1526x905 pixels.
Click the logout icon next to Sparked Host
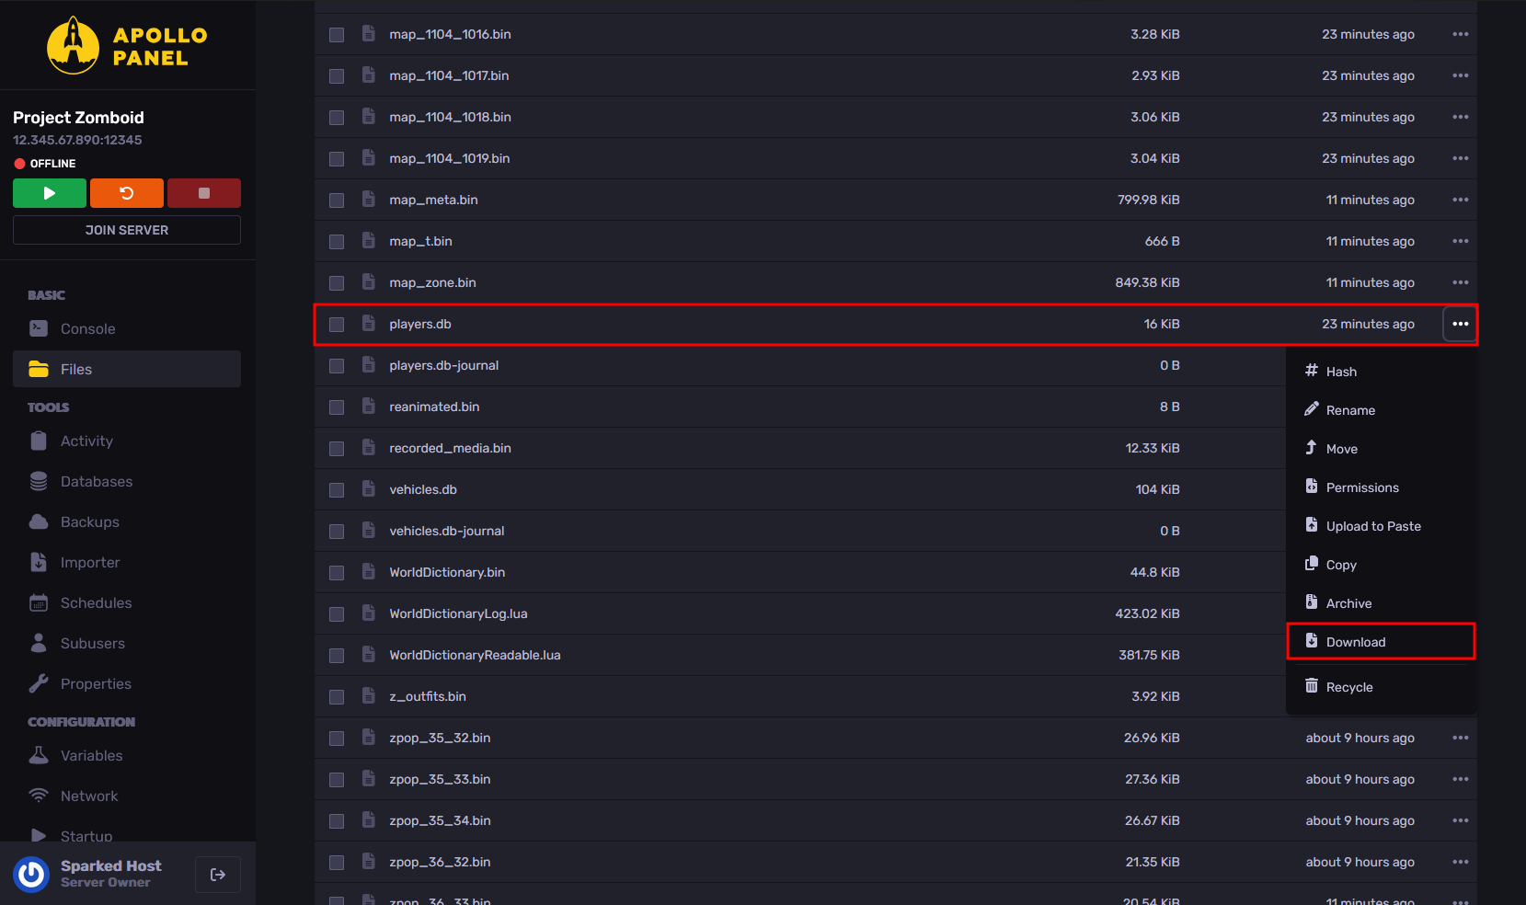[x=218, y=875]
